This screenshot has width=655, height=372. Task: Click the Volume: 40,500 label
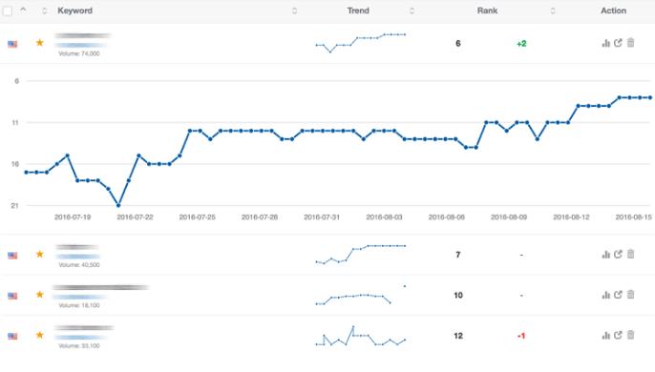(x=79, y=265)
